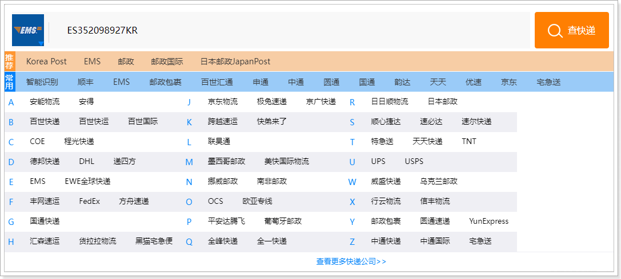This screenshot has width=621, height=279.
Task: Select 京东 in the common couriers bar
Action: pyautogui.click(x=508, y=82)
